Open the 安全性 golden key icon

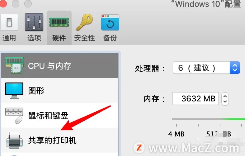pyautogui.click(x=85, y=22)
